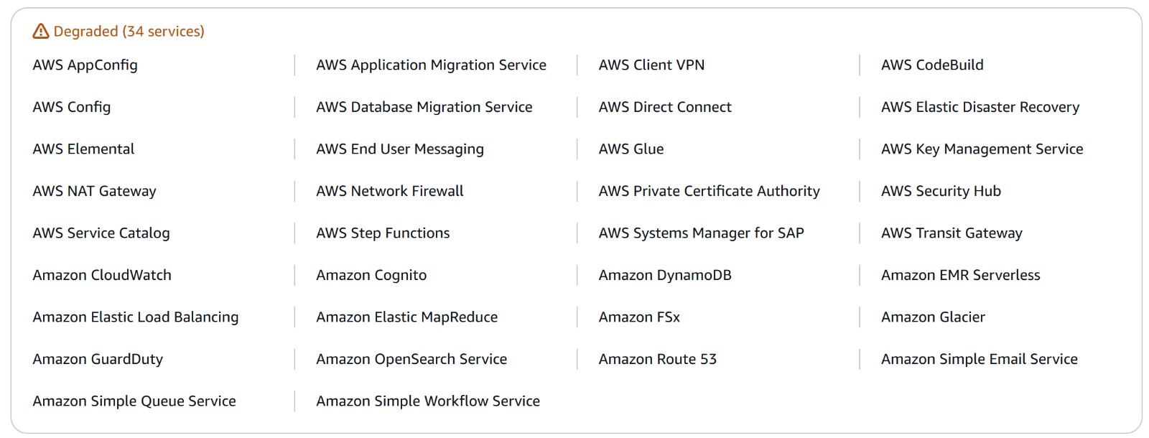View AWS Direct Connect details
The image size is (1149, 438).
click(665, 107)
